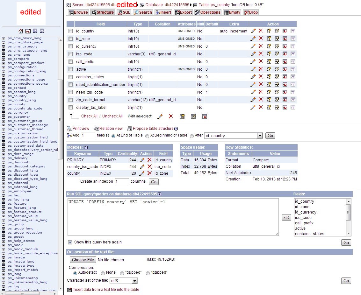The width and height of the screenshot is (361, 295).
Task: Add unique index to zip_code_format field
Action: 277,100
